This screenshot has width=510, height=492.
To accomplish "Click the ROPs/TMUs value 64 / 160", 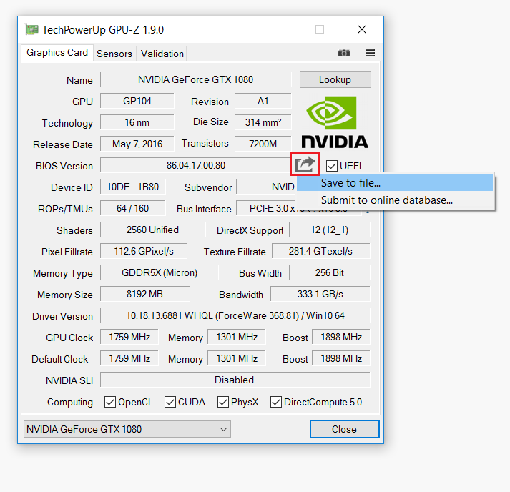I will pyautogui.click(x=133, y=208).
